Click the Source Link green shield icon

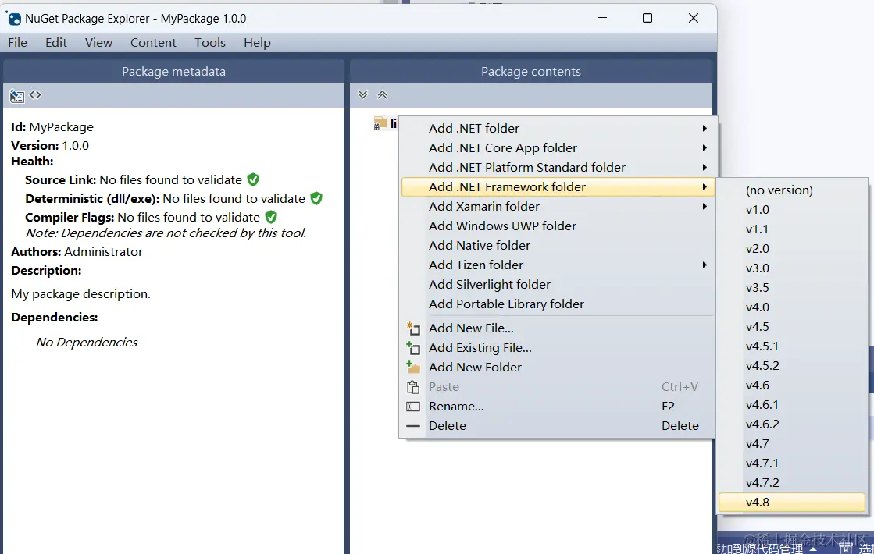coord(253,179)
